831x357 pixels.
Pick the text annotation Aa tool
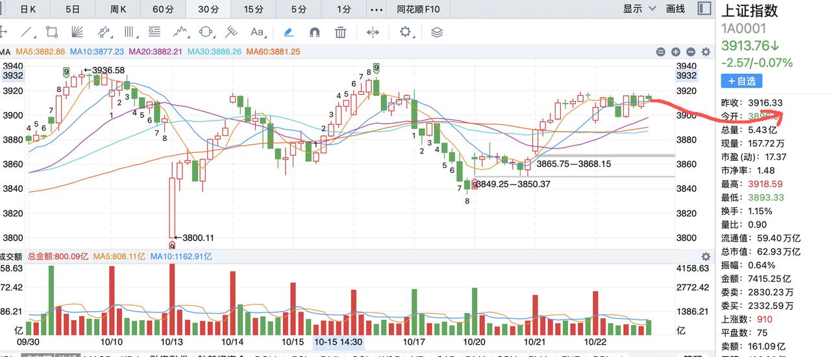point(258,32)
